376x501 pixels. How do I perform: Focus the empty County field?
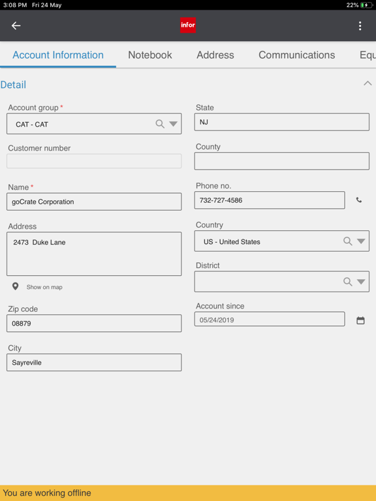pos(282,161)
